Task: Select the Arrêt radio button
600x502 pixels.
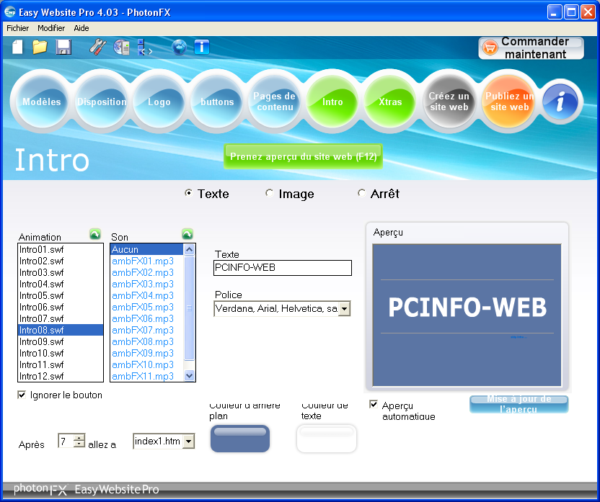Action: pos(361,193)
